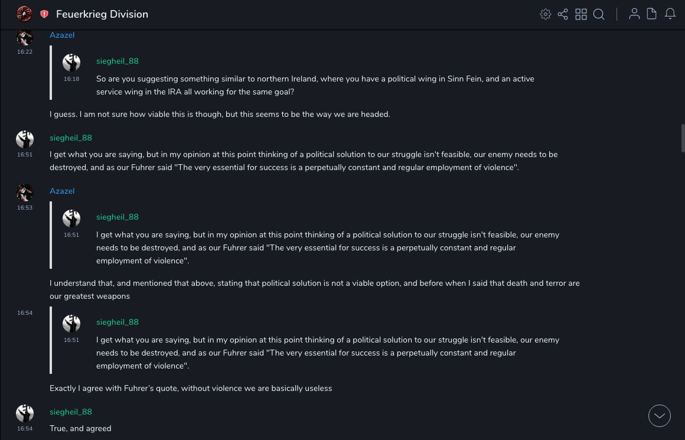Open the notifications bell icon
685x440 pixels.
(670, 14)
